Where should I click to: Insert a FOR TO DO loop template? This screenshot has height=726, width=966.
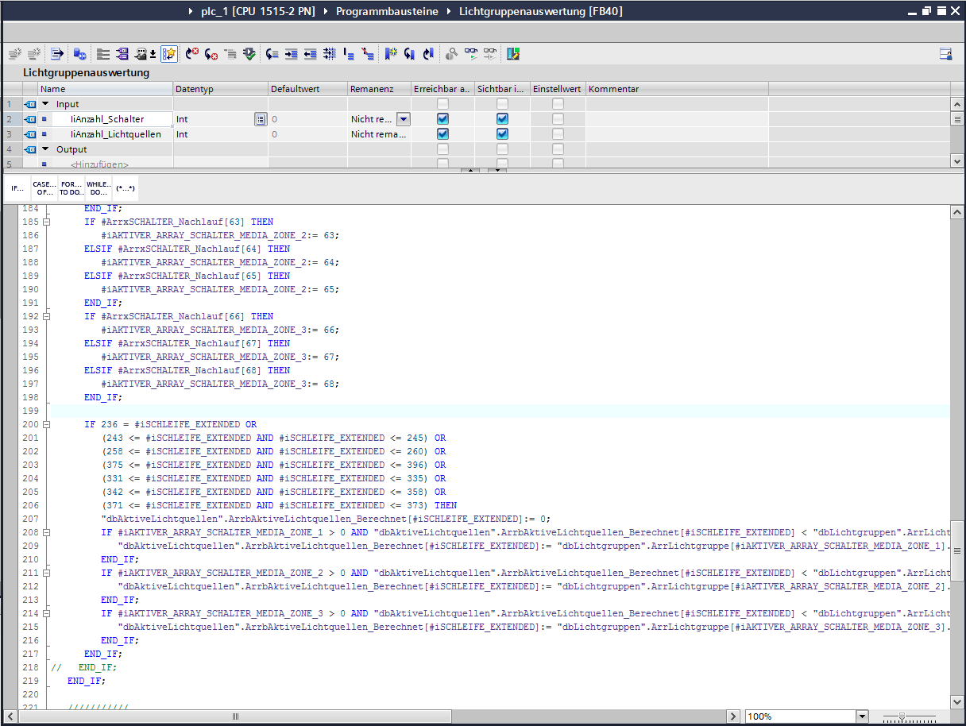(71, 189)
